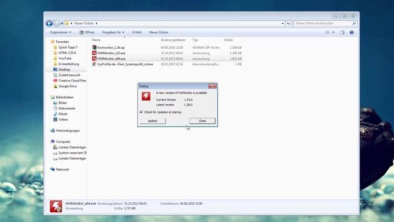Click the zip archive icon for hwmonitor_1.24.zip
This screenshot has height=222, width=394.
coord(94,47)
